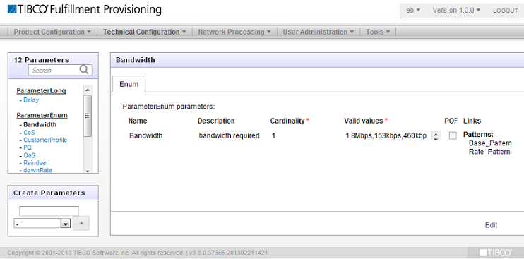
Task: Click the parameter list scroll down arrow
Action: pyautogui.click(x=88, y=171)
